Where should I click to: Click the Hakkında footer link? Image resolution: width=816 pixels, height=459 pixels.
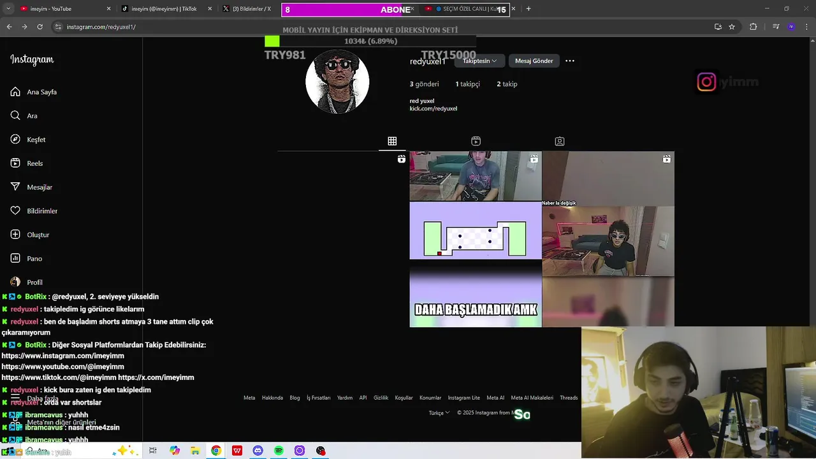(272, 398)
